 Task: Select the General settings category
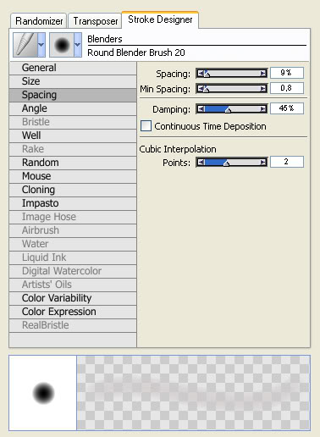point(73,68)
